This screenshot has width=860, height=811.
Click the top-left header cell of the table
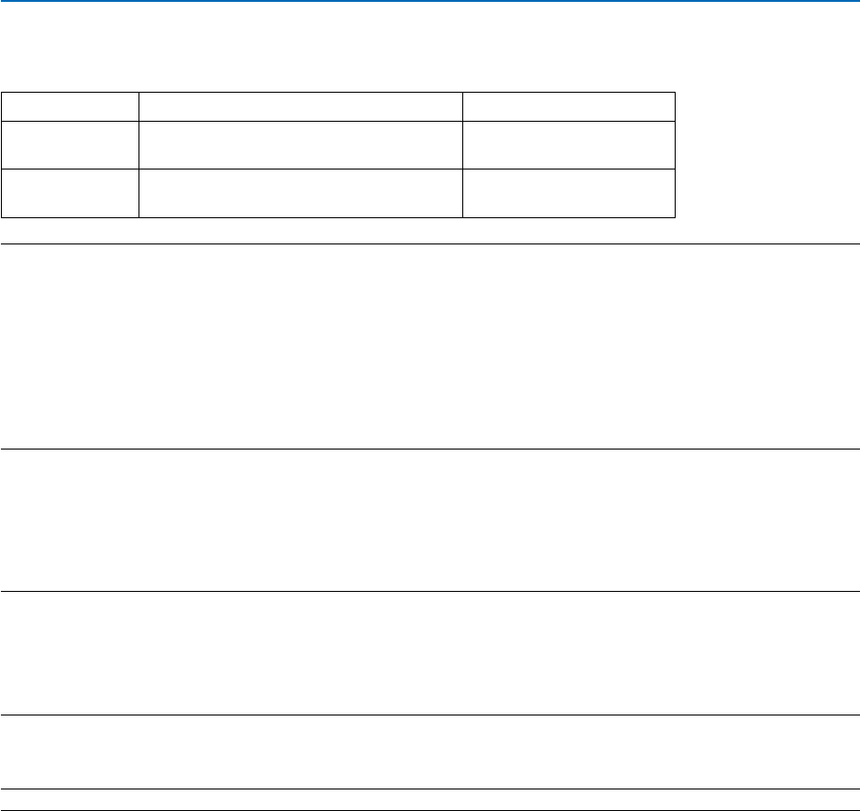click(70, 106)
